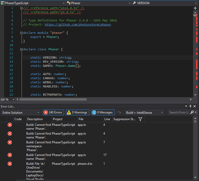Click the editor vertical scroll down arrow

click(195, 95)
